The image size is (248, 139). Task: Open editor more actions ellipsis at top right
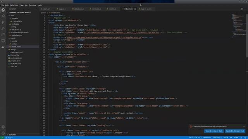[245, 9]
